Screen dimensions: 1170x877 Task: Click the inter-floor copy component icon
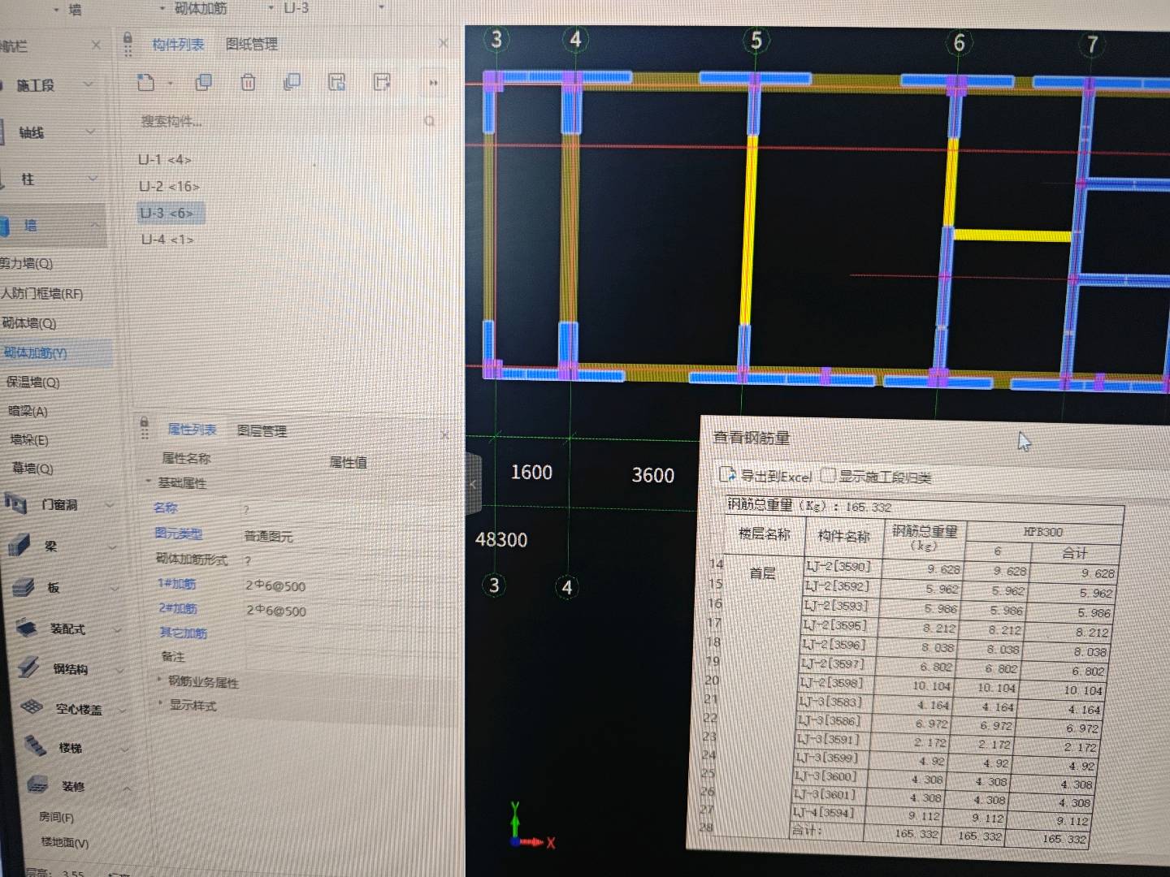292,82
